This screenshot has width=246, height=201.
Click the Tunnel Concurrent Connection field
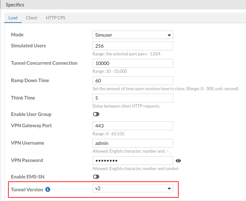tap(133, 63)
